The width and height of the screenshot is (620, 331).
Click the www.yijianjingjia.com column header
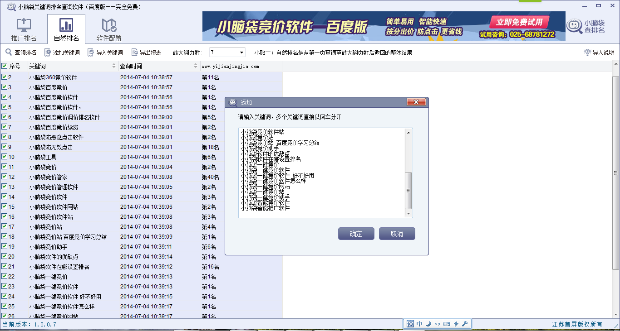point(241,66)
